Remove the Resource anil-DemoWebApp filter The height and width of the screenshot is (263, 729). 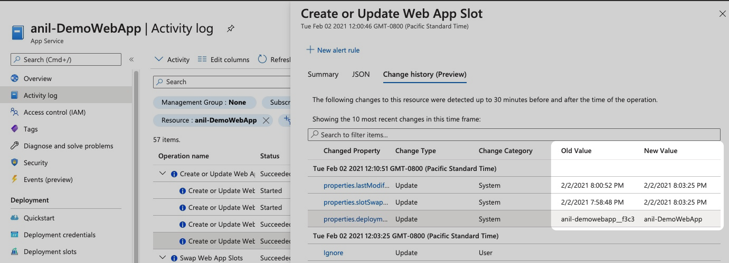click(266, 120)
